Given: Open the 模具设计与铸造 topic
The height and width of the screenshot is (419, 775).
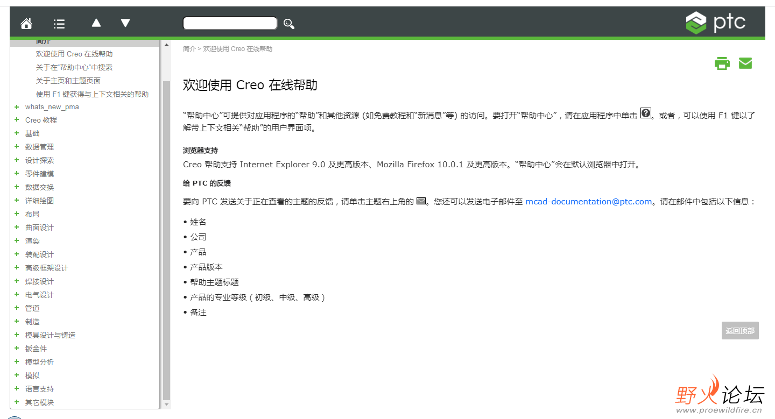Looking at the screenshot, I should point(50,335).
